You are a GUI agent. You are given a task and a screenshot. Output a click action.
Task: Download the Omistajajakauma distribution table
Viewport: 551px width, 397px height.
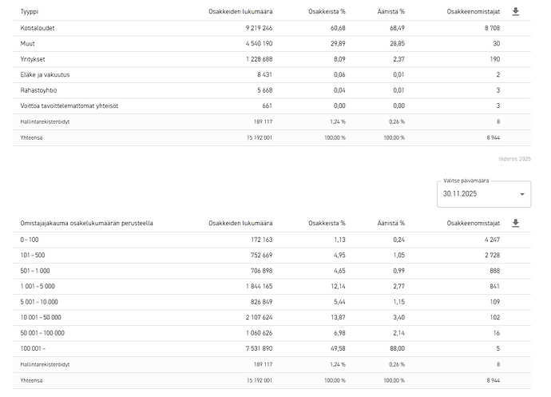(x=516, y=223)
